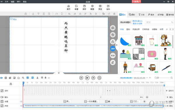The image size is (175, 110).
Task: Mute the sound track speaker icon
Action: [21, 106]
